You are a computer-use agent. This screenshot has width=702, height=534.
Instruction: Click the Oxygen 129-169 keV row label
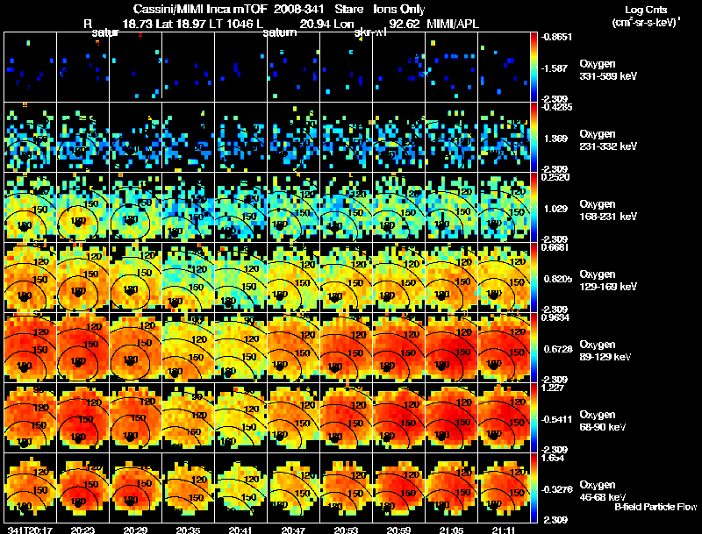coord(607,281)
